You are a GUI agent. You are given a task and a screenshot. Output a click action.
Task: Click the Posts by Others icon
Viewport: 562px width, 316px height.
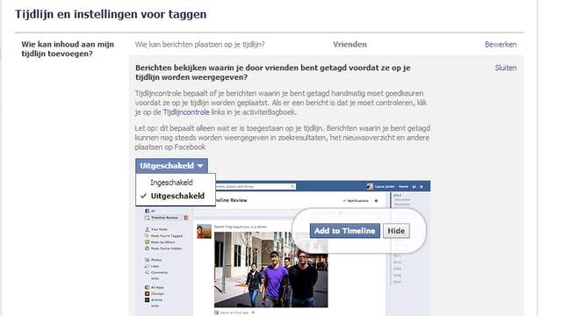147,242
